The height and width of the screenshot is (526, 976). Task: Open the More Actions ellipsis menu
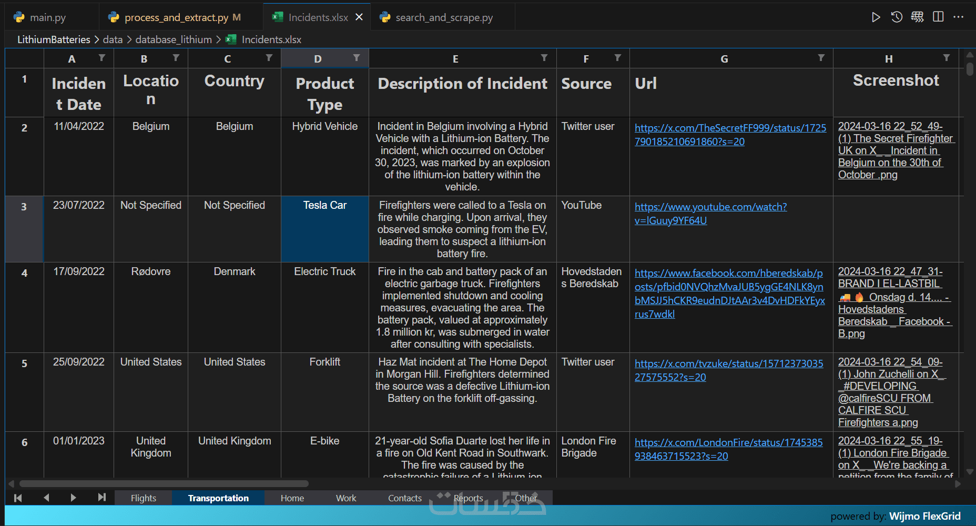pyautogui.click(x=959, y=17)
